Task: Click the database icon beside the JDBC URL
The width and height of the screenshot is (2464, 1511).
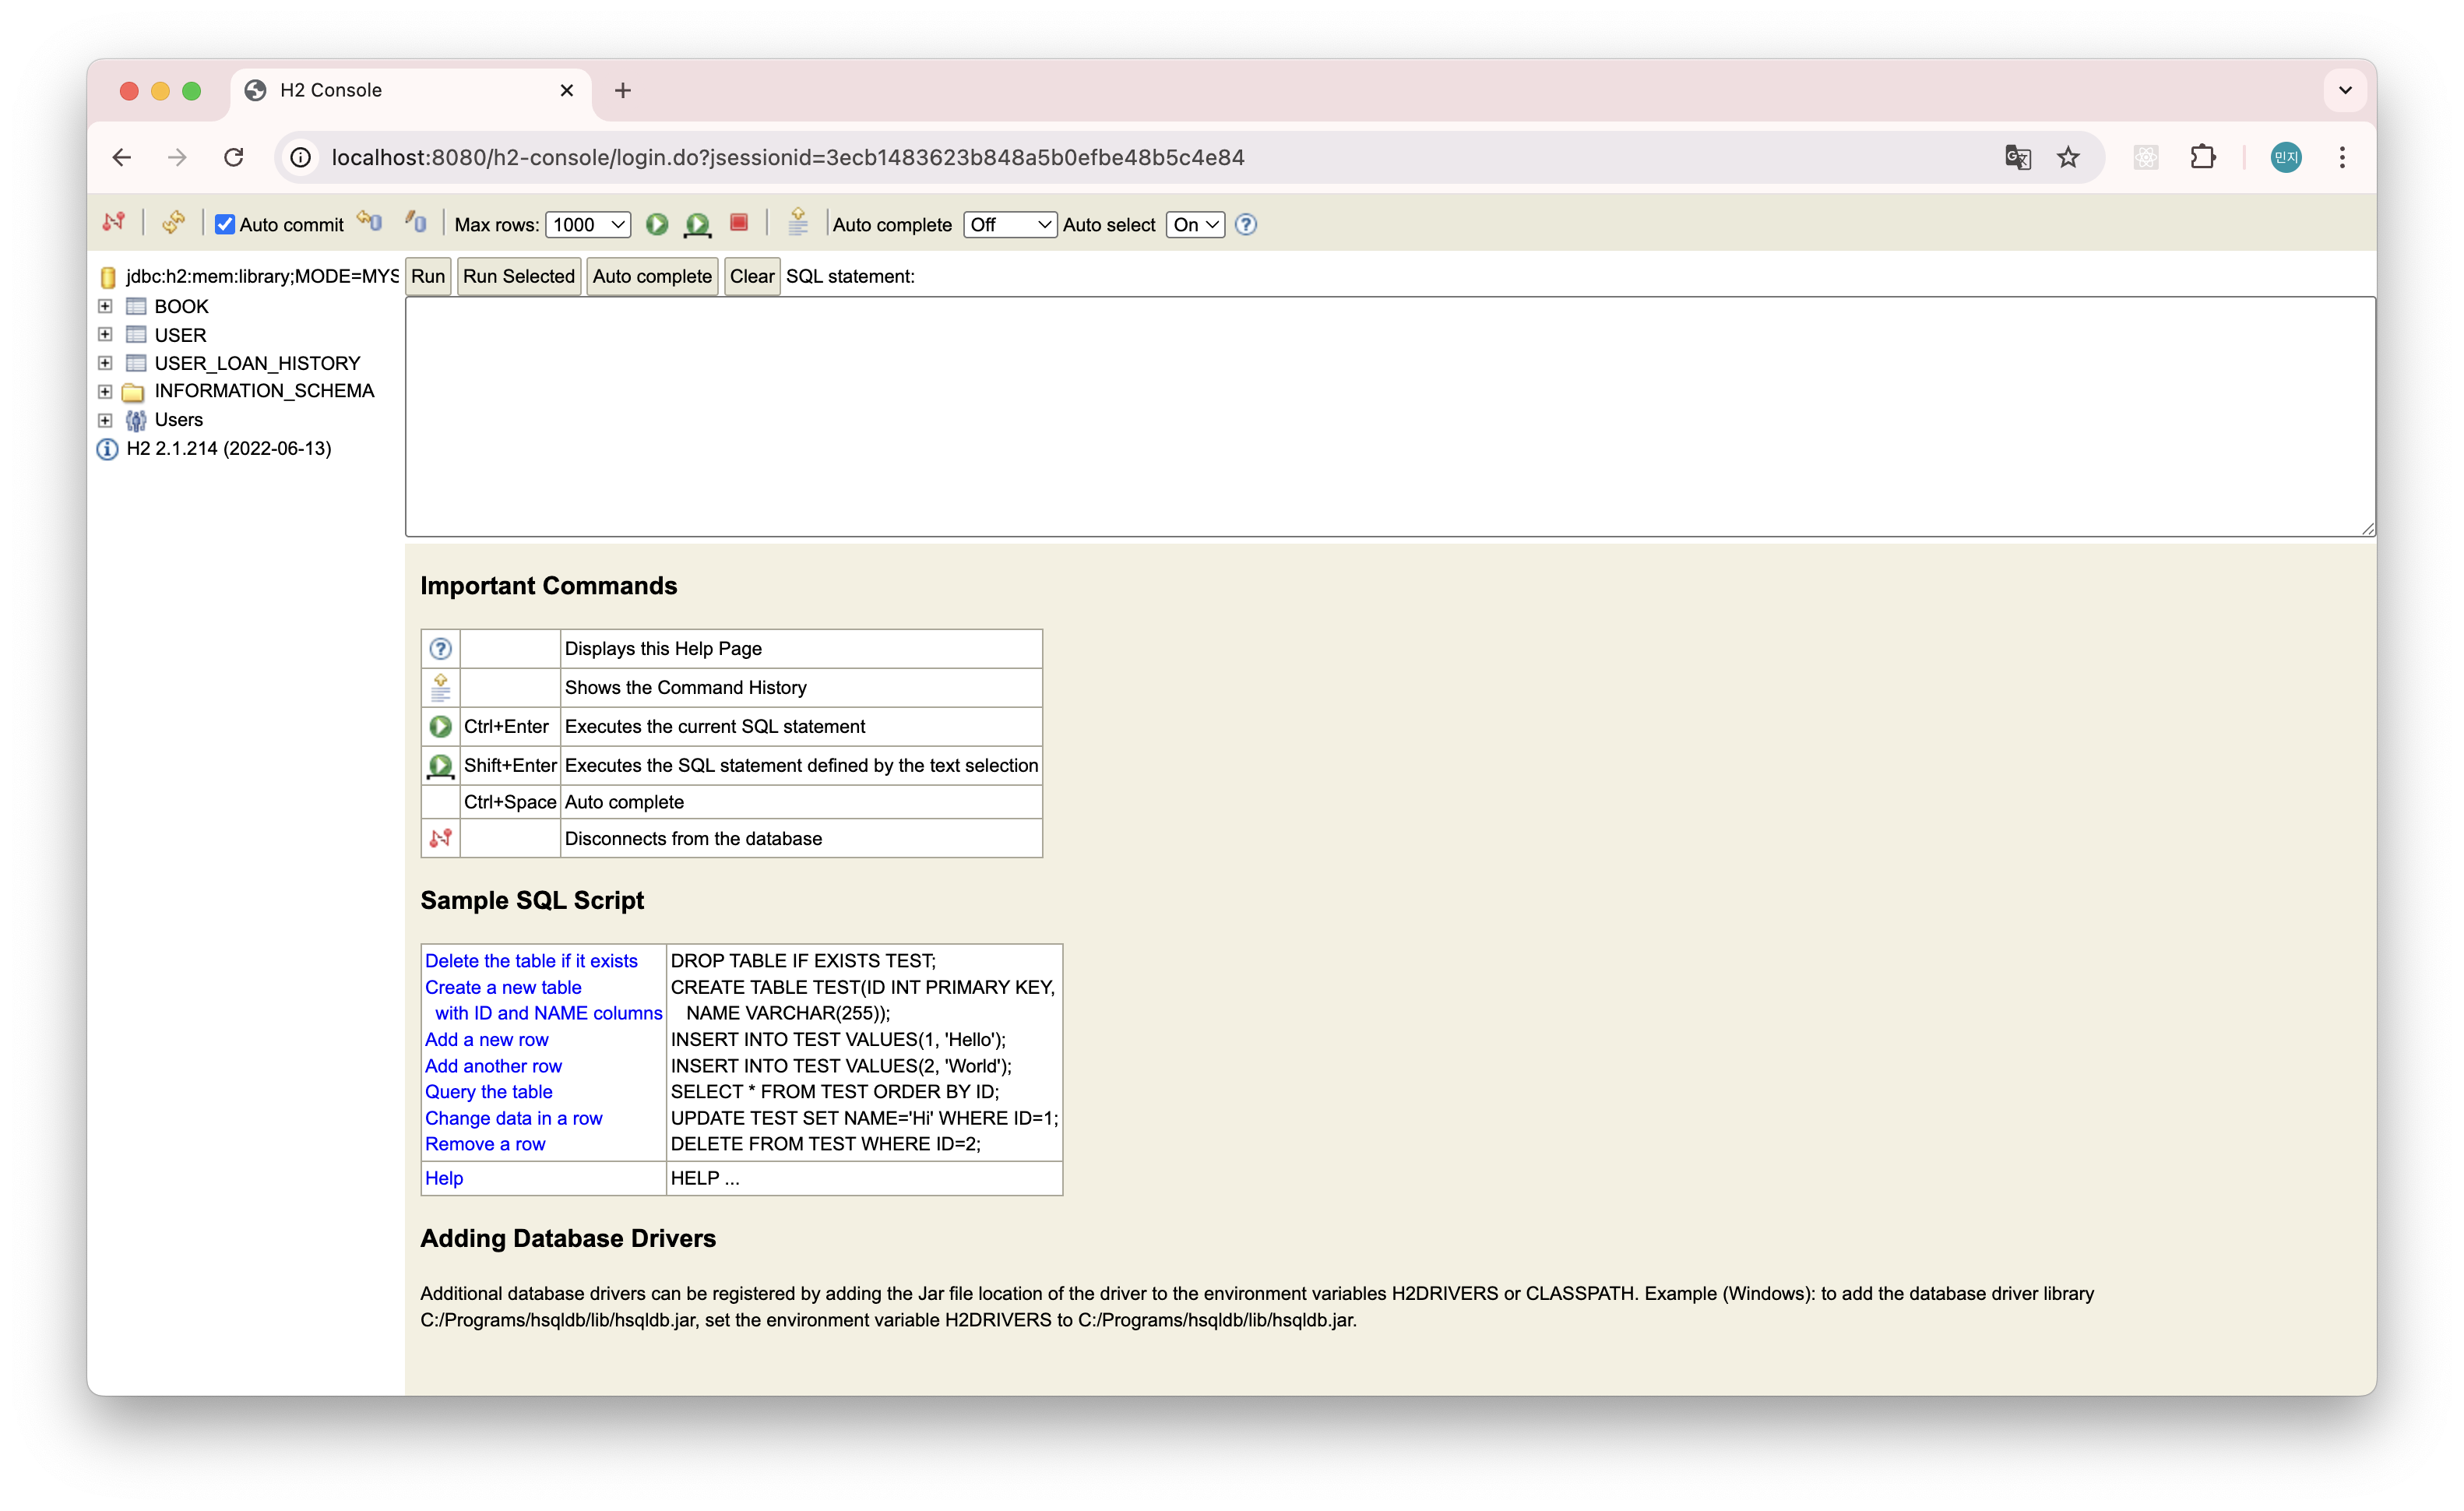Action: pos(108,277)
